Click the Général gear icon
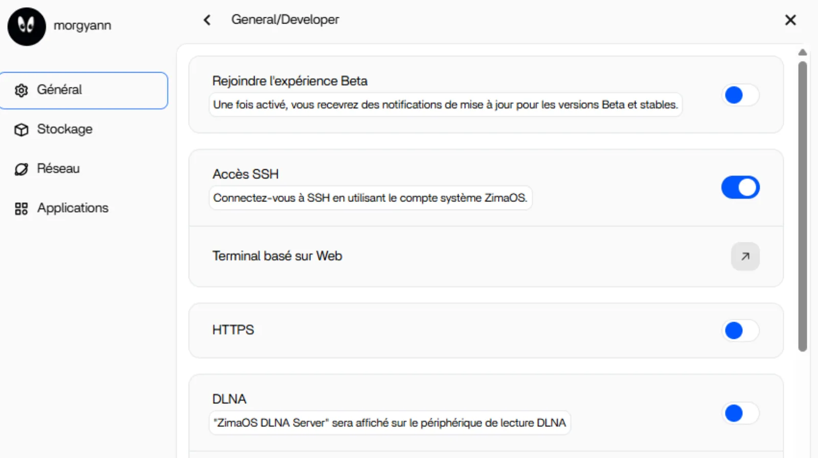This screenshot has height=458, width=818. pos(21,90)
